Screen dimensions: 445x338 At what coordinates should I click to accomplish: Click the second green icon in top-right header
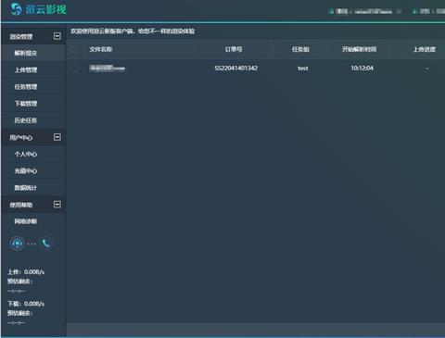pyautogui.click(x=414, y=11)
